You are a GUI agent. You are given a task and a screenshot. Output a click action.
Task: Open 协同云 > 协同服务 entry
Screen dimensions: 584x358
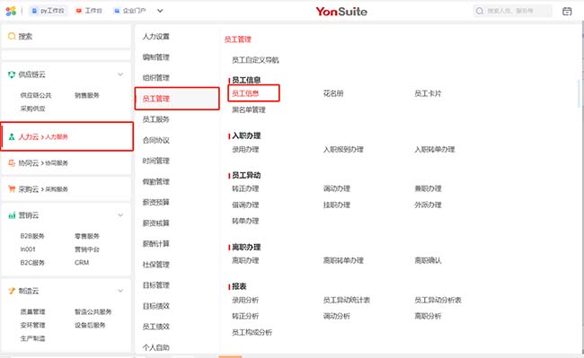(66, 162)
